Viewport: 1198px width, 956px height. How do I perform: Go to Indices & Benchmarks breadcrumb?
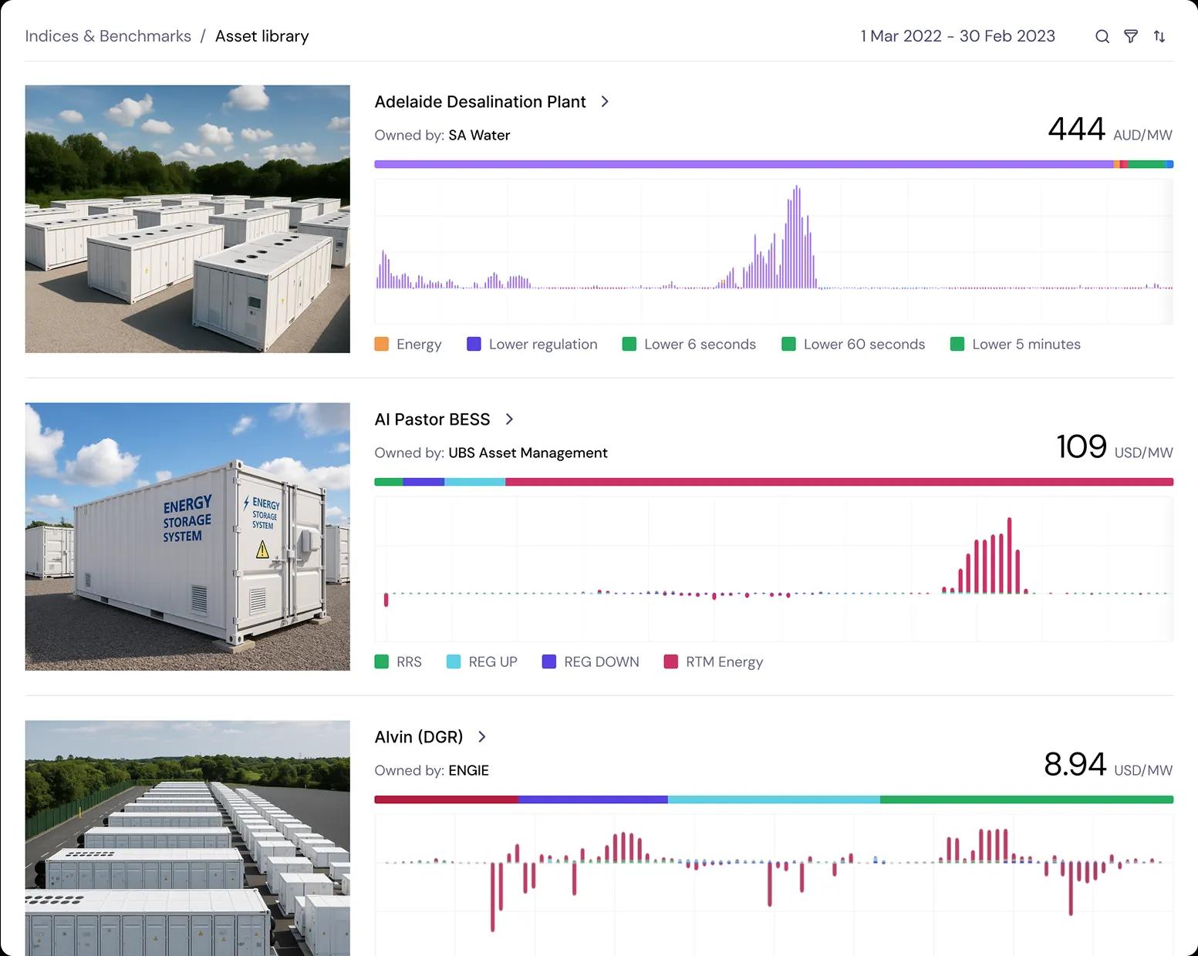(x=108, y=36)
